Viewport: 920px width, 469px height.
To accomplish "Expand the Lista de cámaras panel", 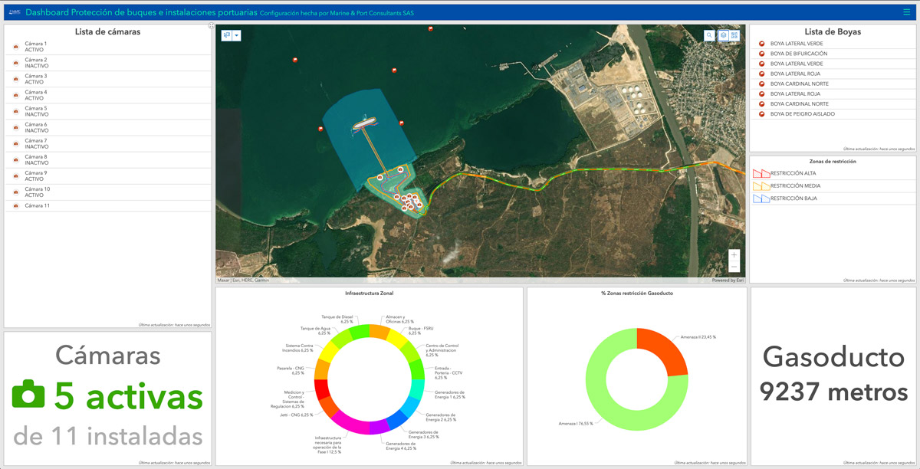I will pos(211,26).
